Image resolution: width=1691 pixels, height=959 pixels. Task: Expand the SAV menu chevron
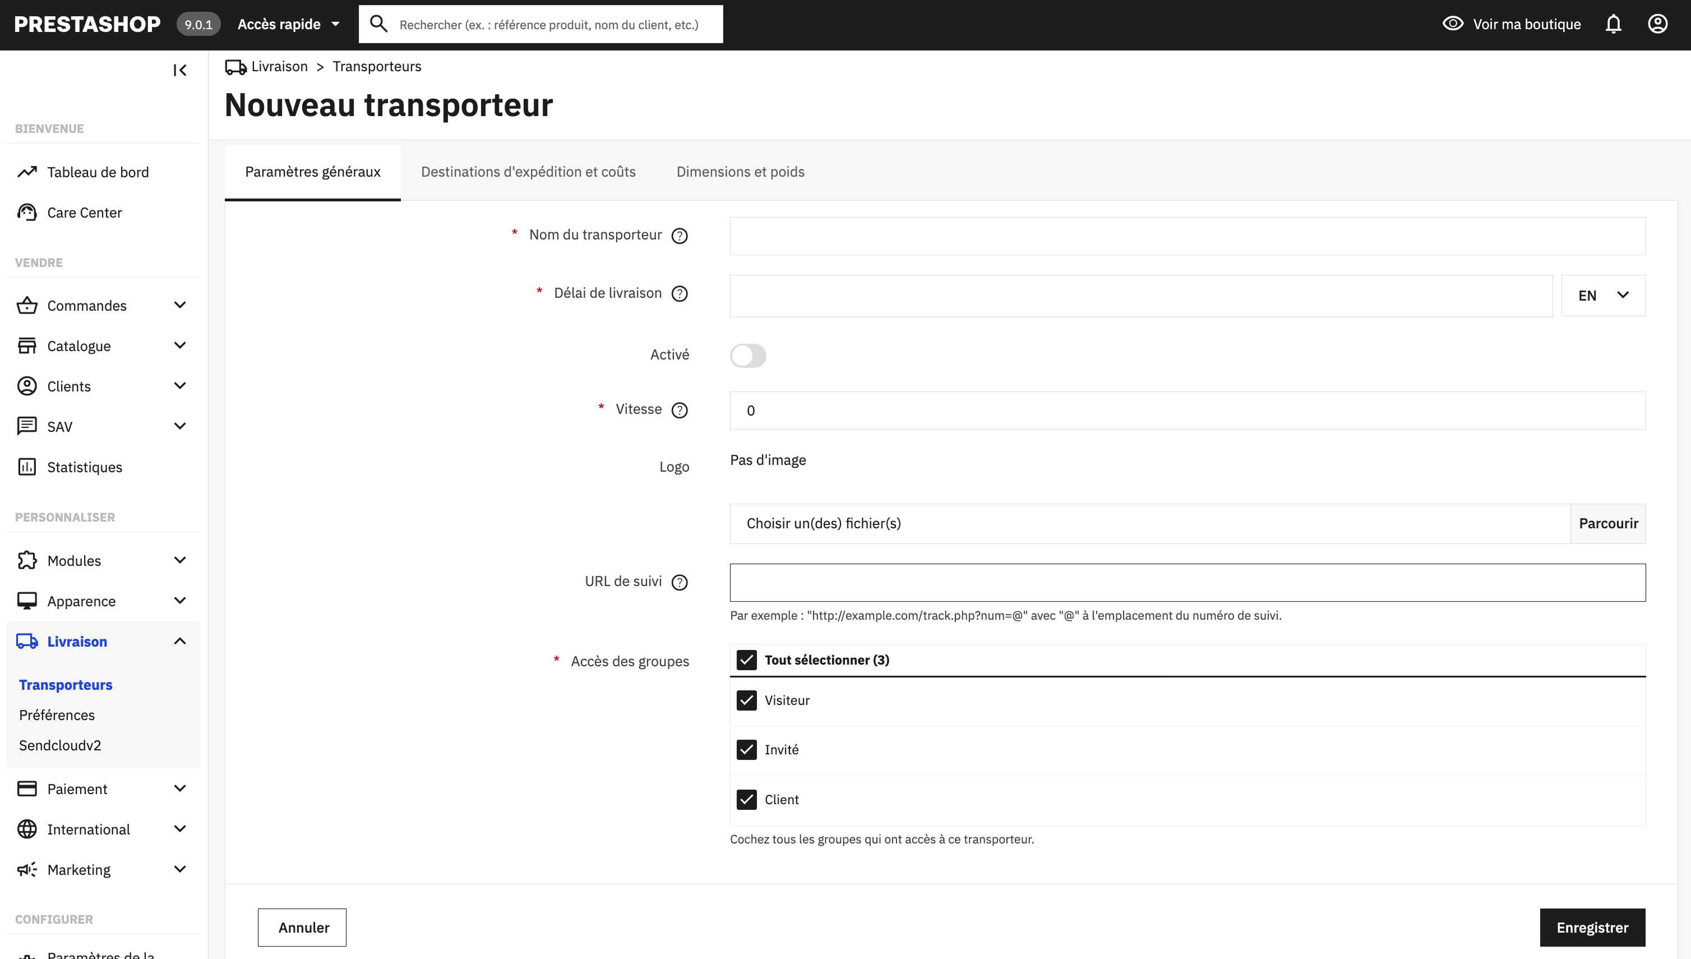pos(180,426)
